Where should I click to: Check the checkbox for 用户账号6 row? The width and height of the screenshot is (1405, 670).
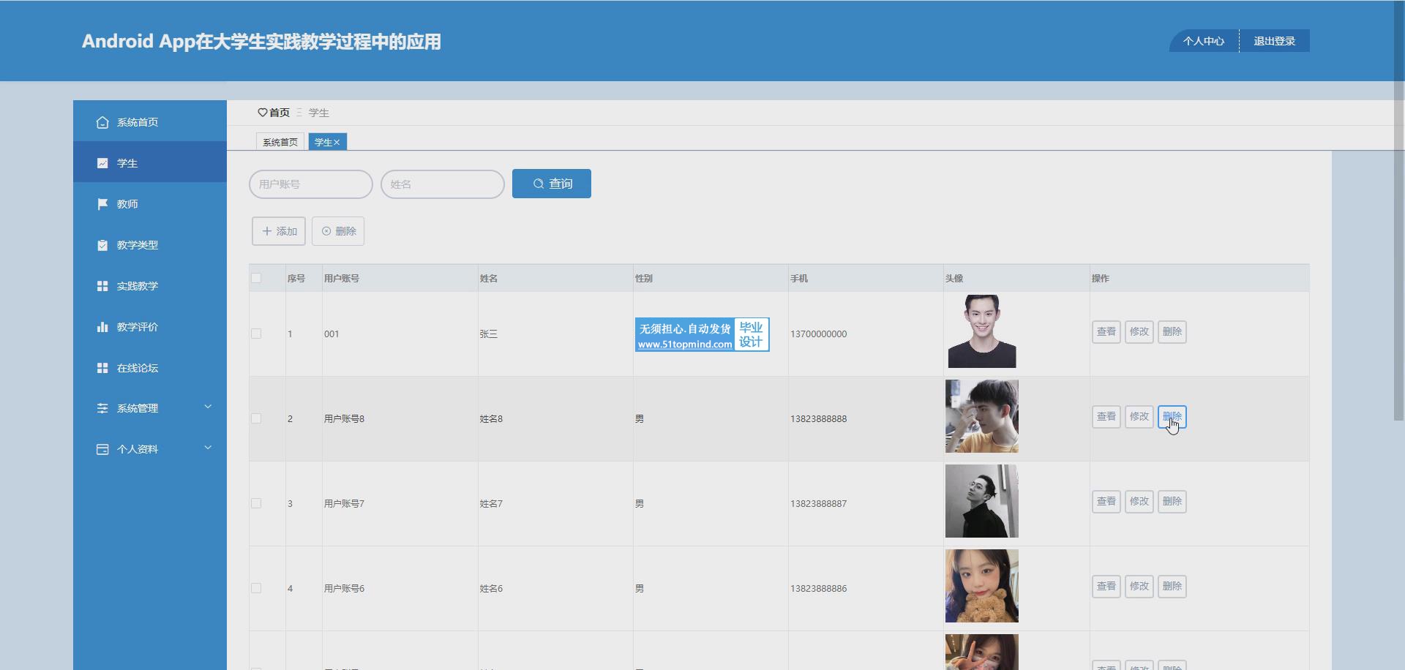point(256,588)
